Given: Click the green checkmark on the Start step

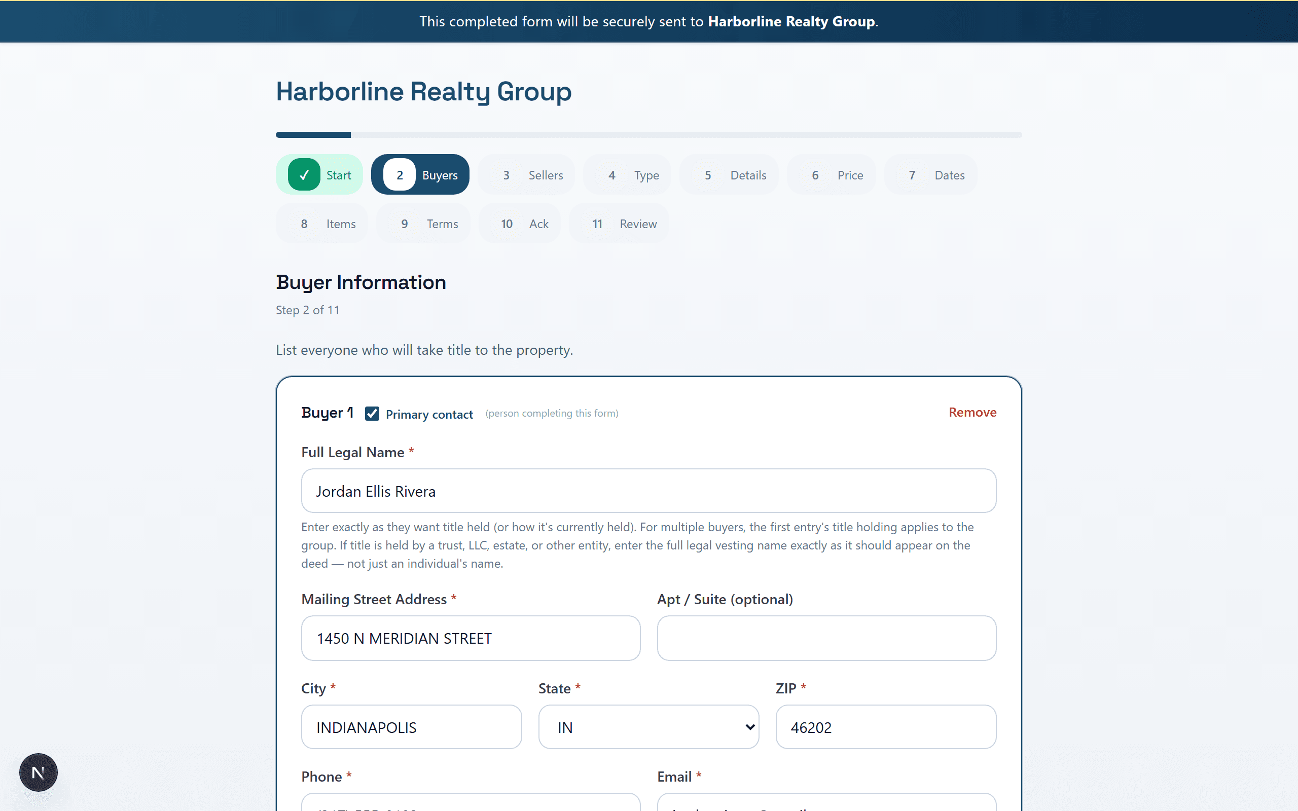Looking at the screenshot, I should point(304,175).
